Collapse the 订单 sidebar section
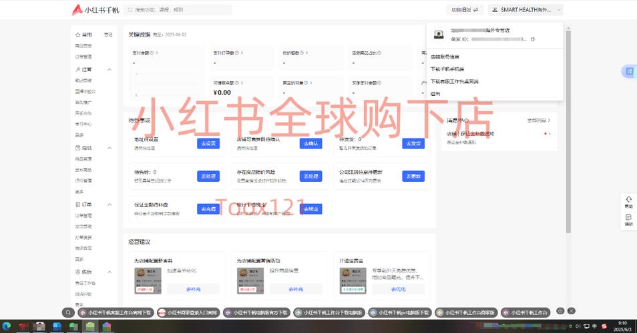 pyautogui.click(x=110, y=204)
